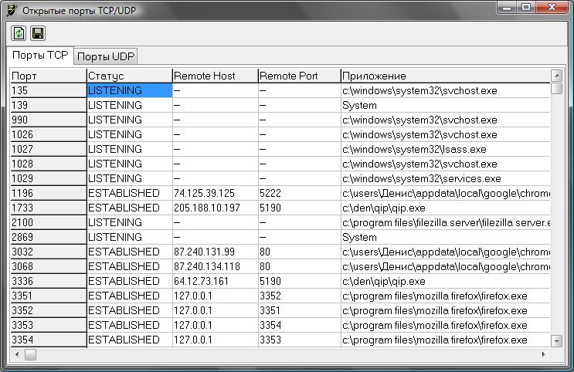
Task: Click chrome path in port 1196 row
Action: tap(446, 193)
